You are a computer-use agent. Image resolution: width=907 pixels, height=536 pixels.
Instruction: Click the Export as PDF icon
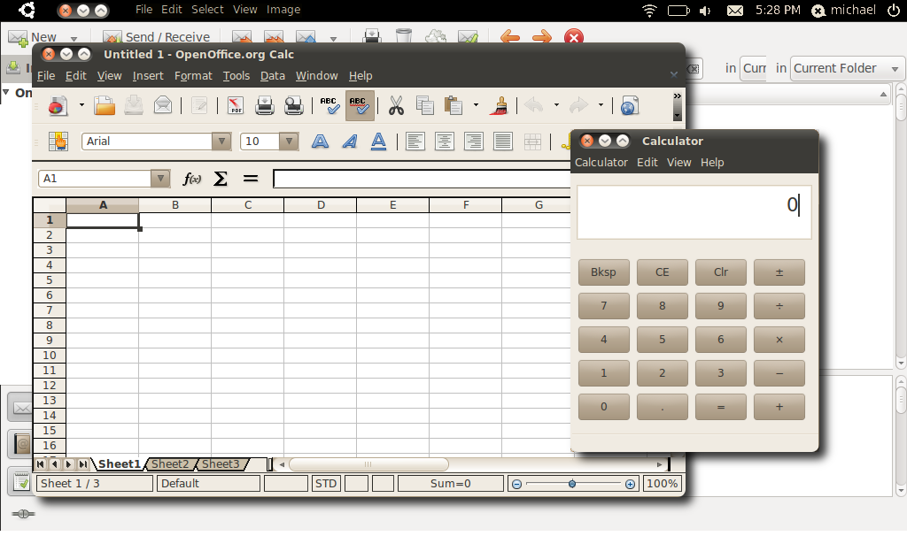click(235, 106)
